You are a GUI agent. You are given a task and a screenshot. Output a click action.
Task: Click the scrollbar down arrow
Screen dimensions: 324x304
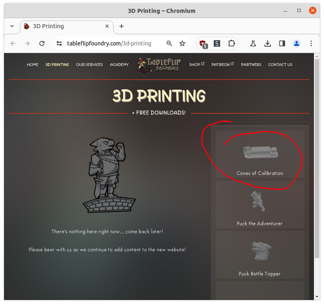click(317, 297)
